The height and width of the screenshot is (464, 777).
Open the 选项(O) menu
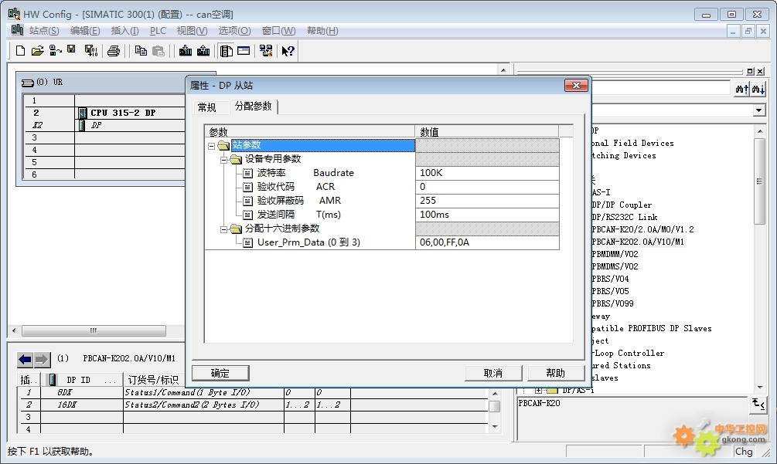234,31
